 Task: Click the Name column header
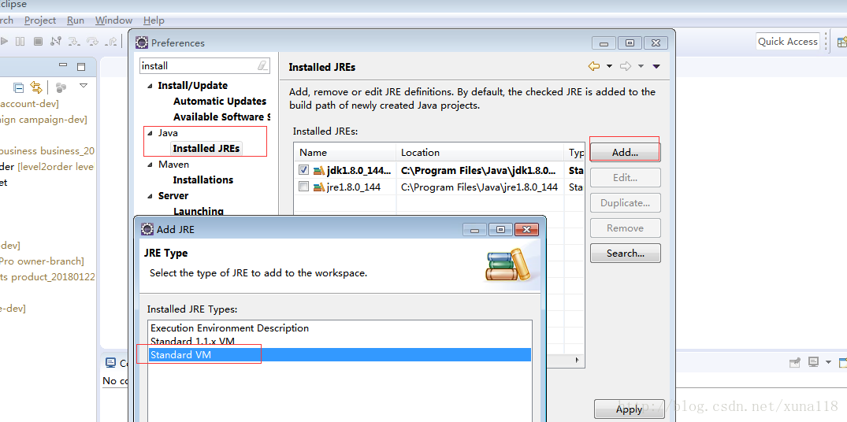pos(344,153)
